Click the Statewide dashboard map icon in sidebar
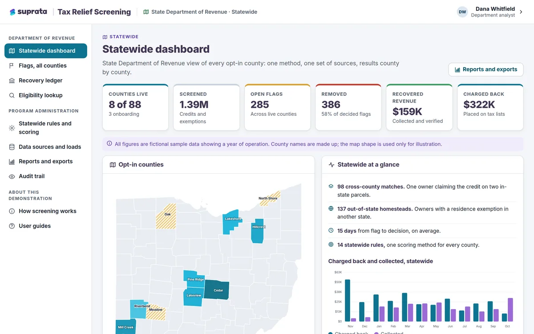The width and height of the screenshot is (534, 334). click(12, 51)
